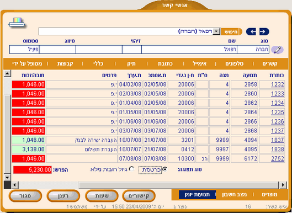This screenshot has width=292, height=213.
Task: Click the horizontal scrollbar left arrow
Action: [15, 185]
